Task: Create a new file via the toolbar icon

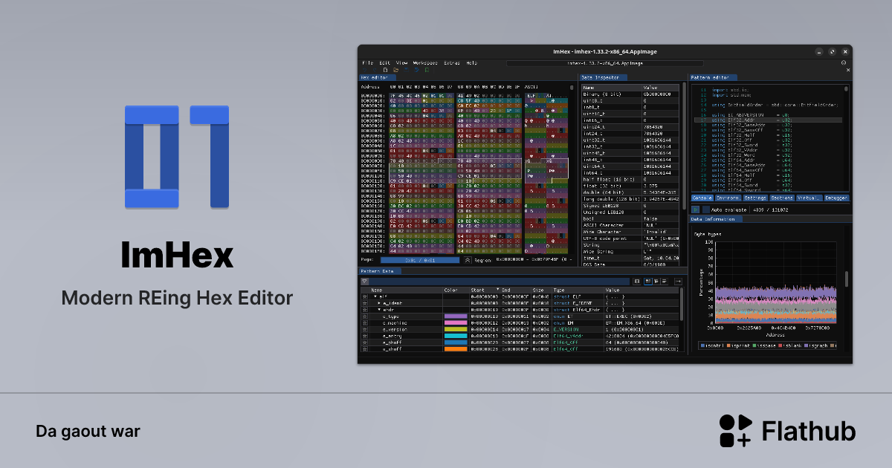Action: [385, 70]
